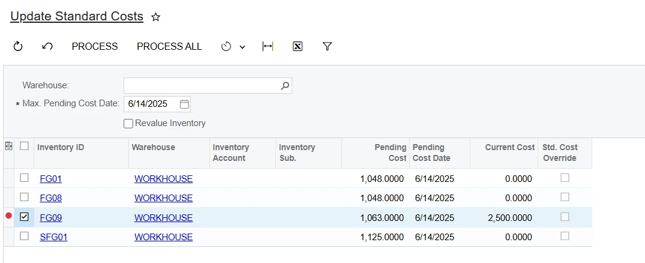The height and width of the screenshot is (263, 645).
Task: Click the Std. Cost Override column header
Action: click(565, 153)
